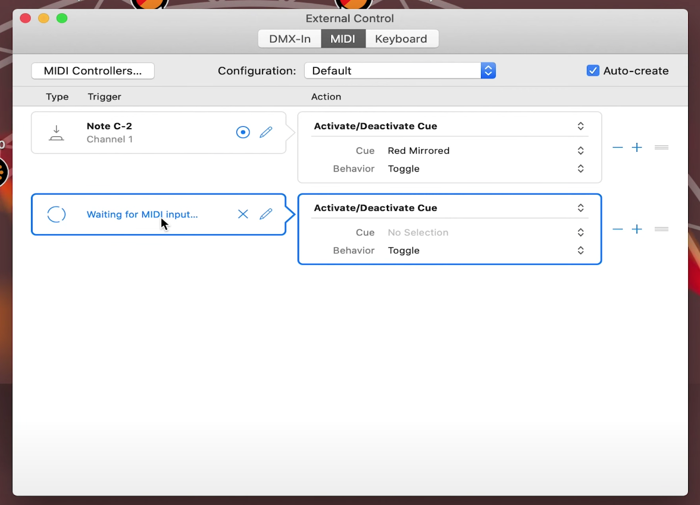The width and height of the screenshot is (700, 505).
Task: Click reorder handle of second mapping row
Action: 661,229
